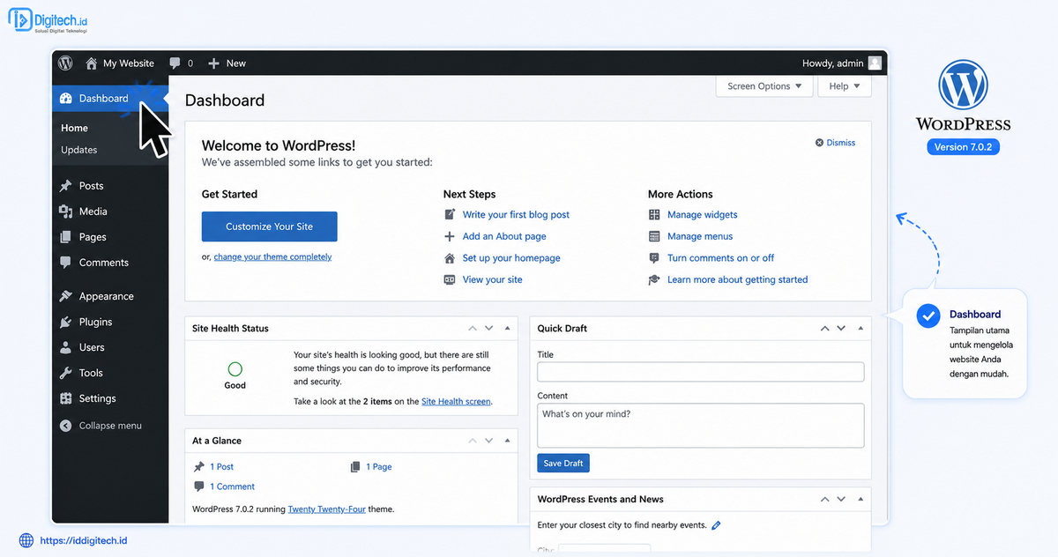The height and width of the screenshot is (557, 1058).
Task: Click the pencil icon to edit events city
Action: tap(716, 525)
